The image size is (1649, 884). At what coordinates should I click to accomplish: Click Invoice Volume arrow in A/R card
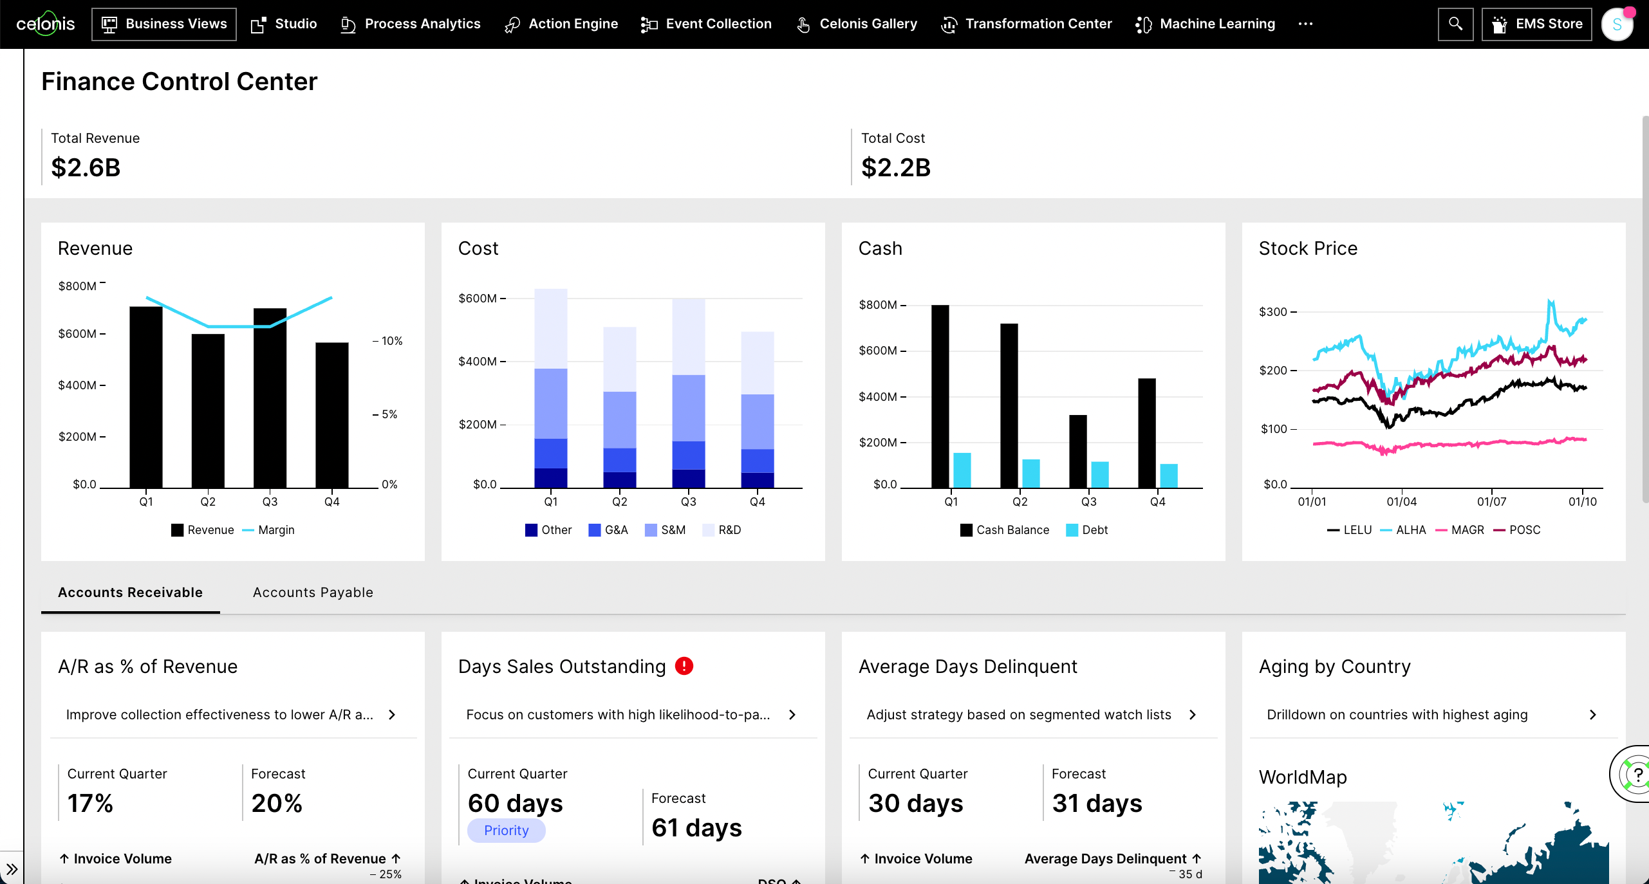pos(64,859)
